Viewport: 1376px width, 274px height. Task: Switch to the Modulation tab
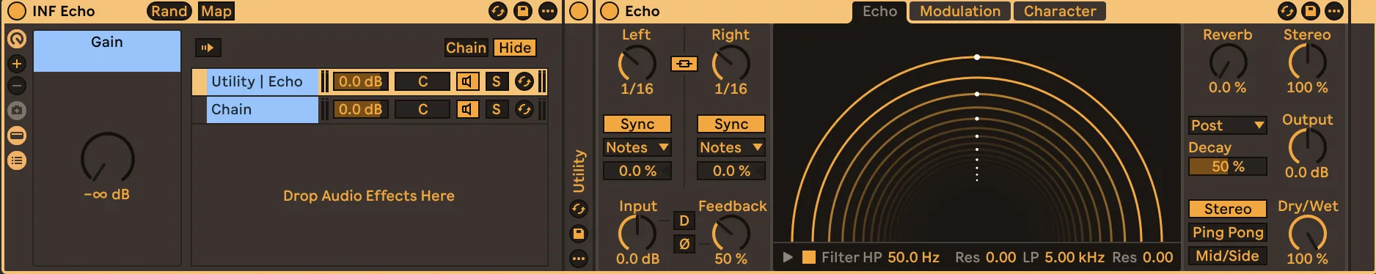pyautogui.click(x=960, y=11)
